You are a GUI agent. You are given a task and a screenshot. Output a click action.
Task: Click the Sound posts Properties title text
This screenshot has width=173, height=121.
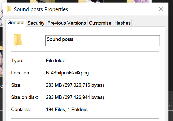[41, 10]
